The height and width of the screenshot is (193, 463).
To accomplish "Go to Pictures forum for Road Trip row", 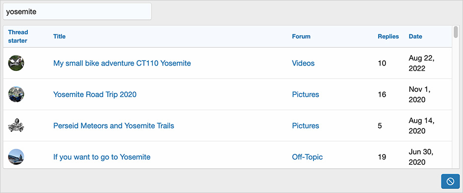I will [306, 94].
